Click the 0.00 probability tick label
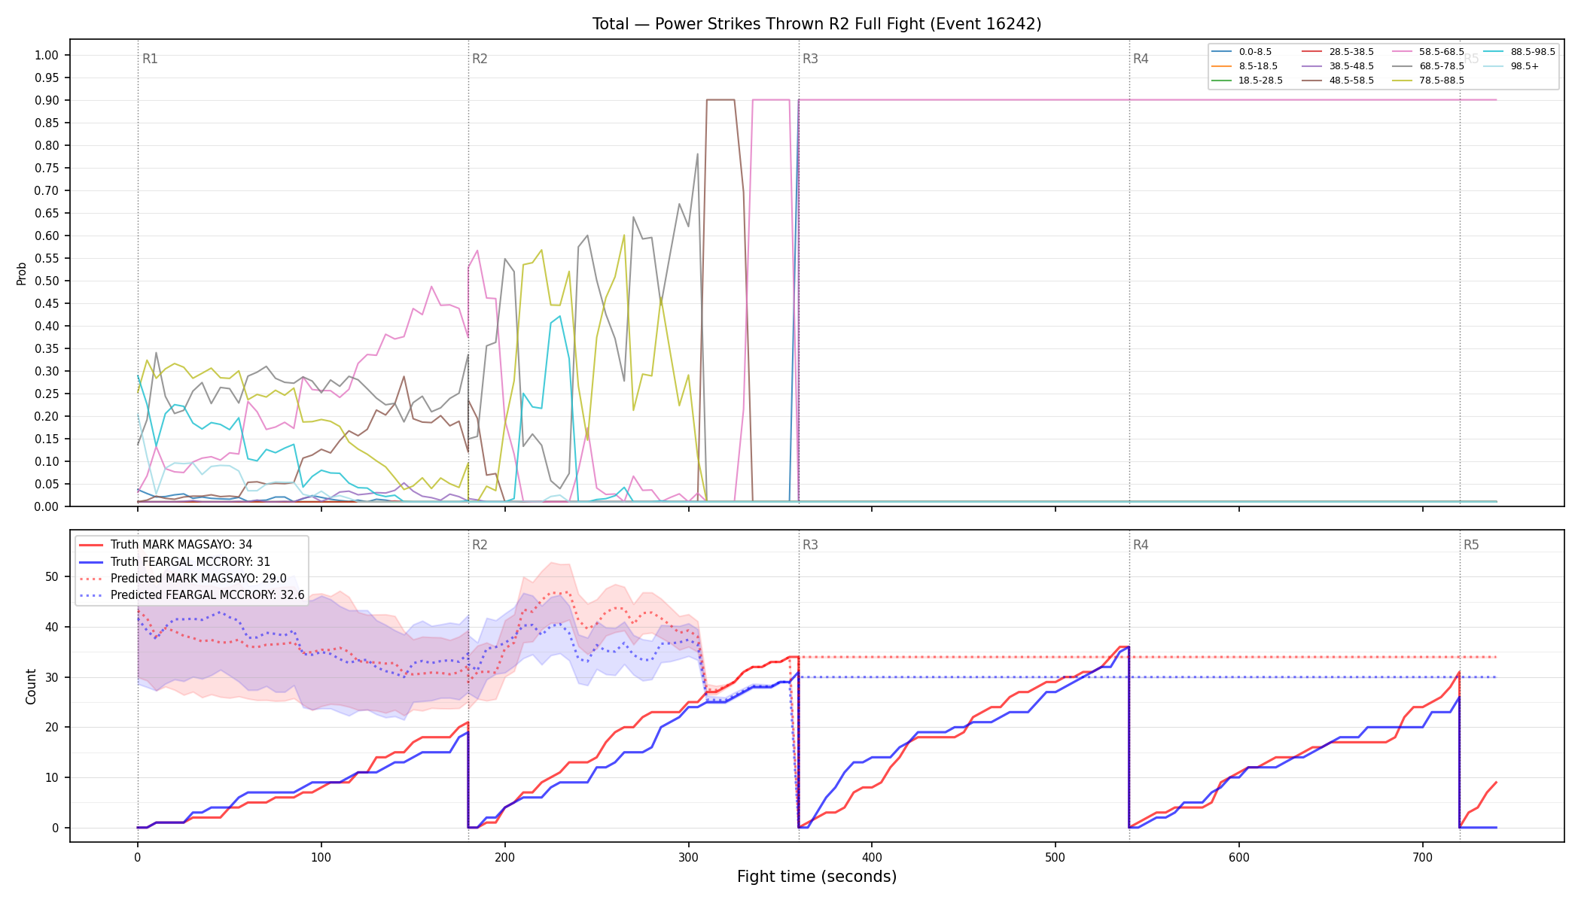The image size is (1581, 903). click(x=47, y=506)
